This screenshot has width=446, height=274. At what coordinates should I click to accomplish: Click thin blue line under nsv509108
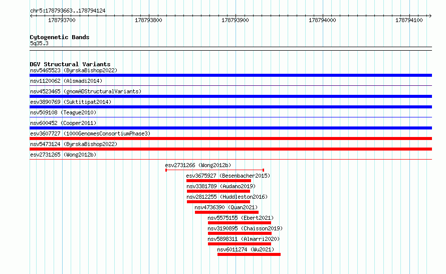click(x=231, y=117)
